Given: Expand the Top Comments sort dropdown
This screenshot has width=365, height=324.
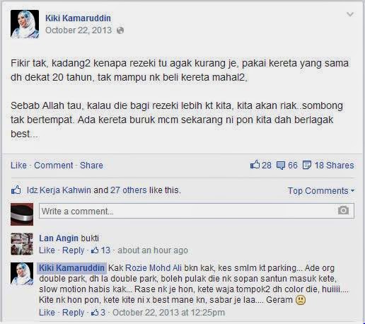Looking at the screenshot, I should [321, 190].
